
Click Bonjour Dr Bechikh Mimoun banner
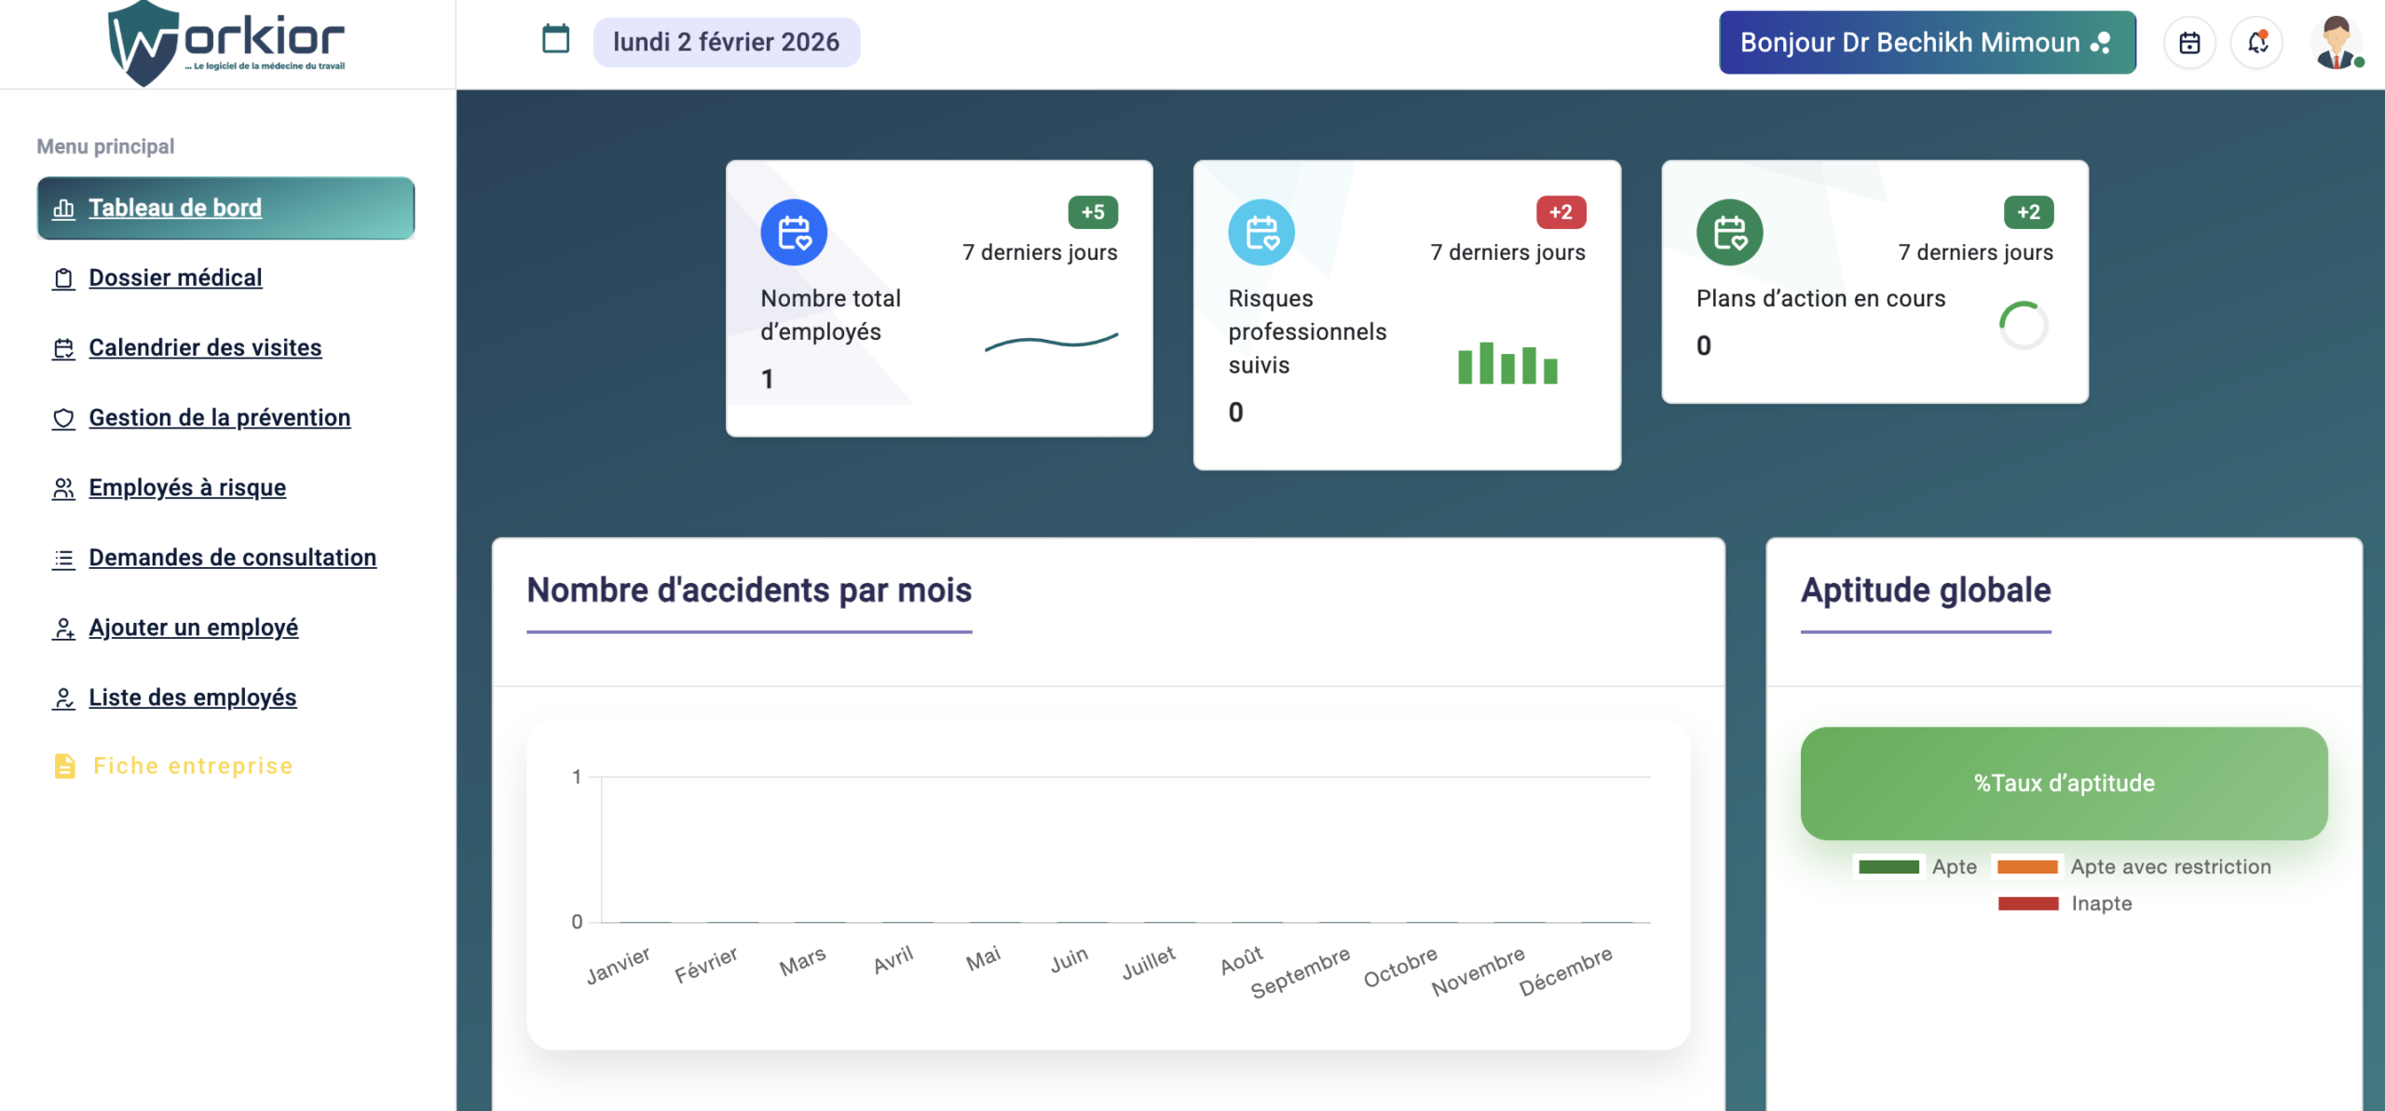click(1927, 43)
